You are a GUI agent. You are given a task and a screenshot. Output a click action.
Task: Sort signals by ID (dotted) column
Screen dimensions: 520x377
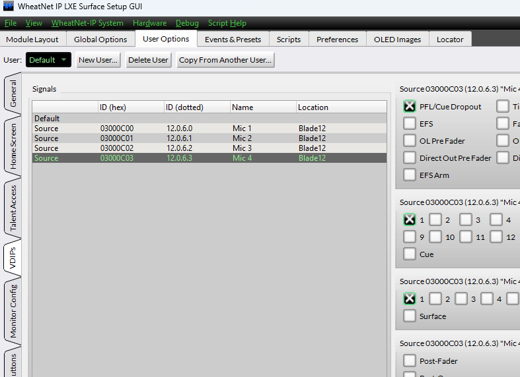tap(197, 107)
